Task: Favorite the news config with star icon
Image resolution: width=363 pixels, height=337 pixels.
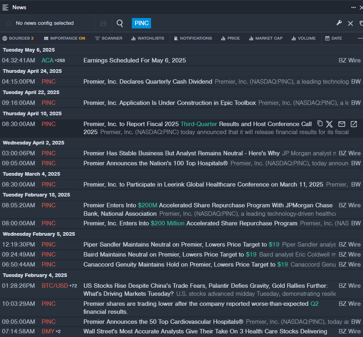Action: coord(8,23)
